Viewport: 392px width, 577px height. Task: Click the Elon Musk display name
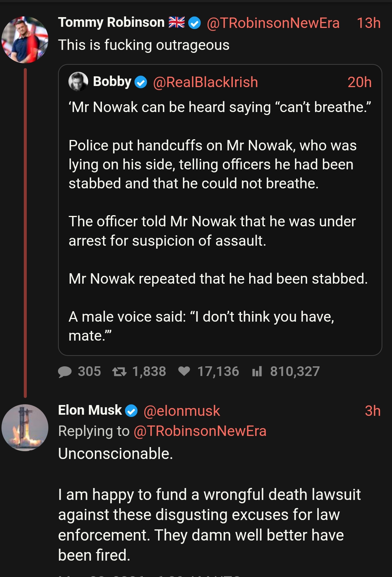[90, 410]
